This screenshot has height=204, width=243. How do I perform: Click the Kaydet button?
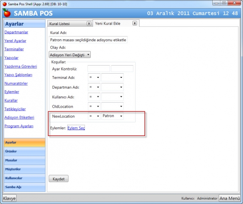coord(59,179)
